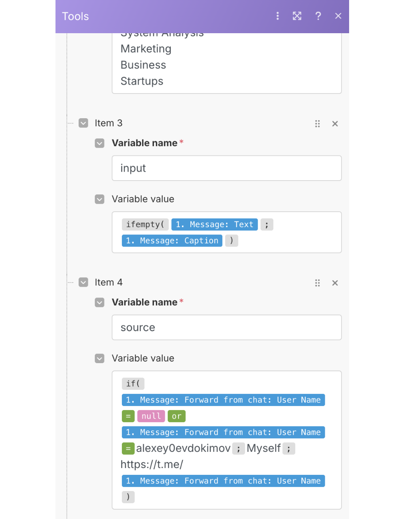Collapse Item 3 with its chevron

[83, 123]
